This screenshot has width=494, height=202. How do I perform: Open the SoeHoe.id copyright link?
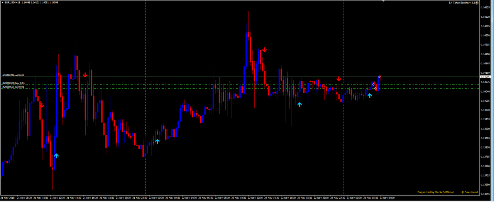click(x=470, y=192)
